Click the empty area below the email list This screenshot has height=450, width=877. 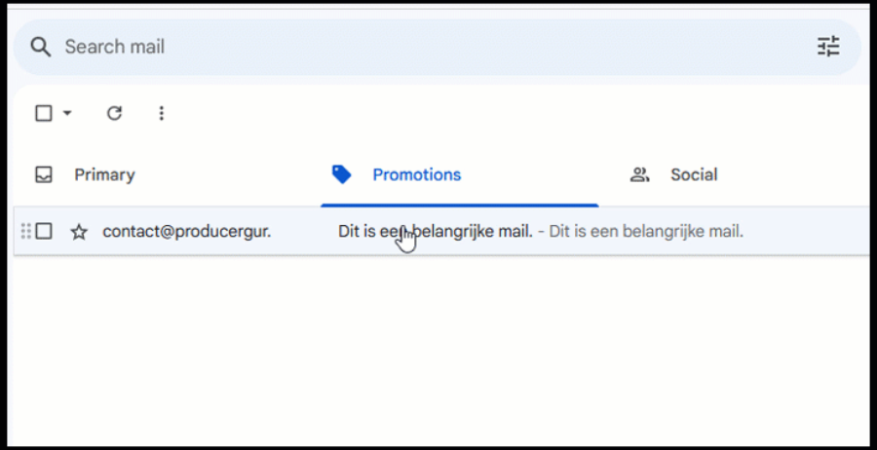[438, 351]
